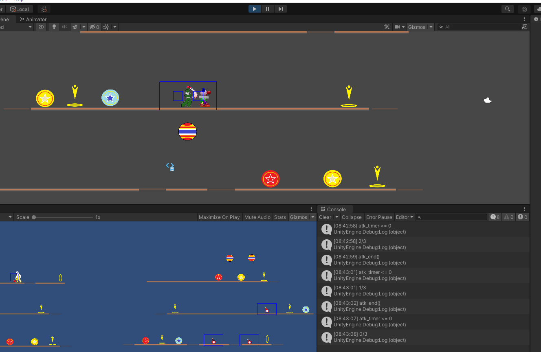Clear the Console log
The image size is (541, 352).
tap(325, 217)
